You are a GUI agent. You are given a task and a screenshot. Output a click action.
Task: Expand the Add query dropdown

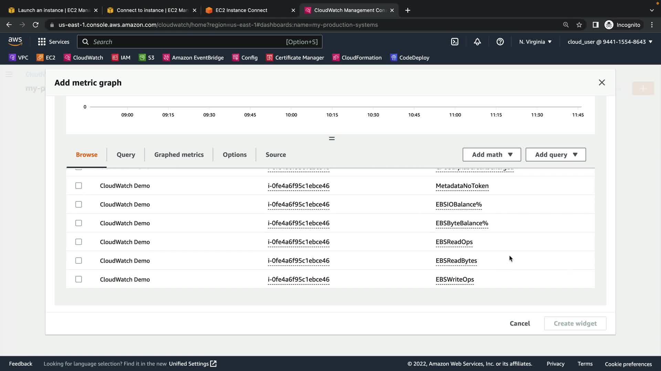pos(555,155)
